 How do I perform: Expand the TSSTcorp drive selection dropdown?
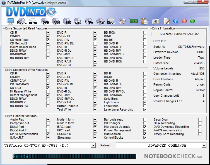click(93, 145)
